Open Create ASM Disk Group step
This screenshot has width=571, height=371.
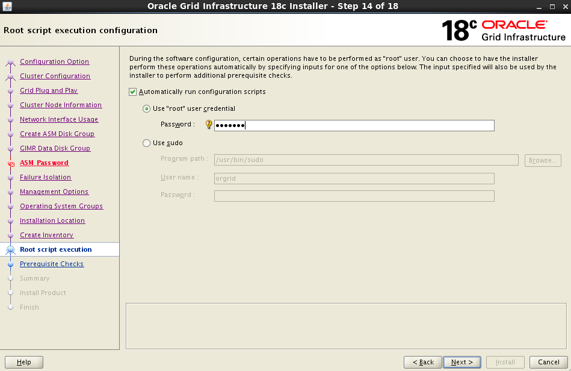57,134
